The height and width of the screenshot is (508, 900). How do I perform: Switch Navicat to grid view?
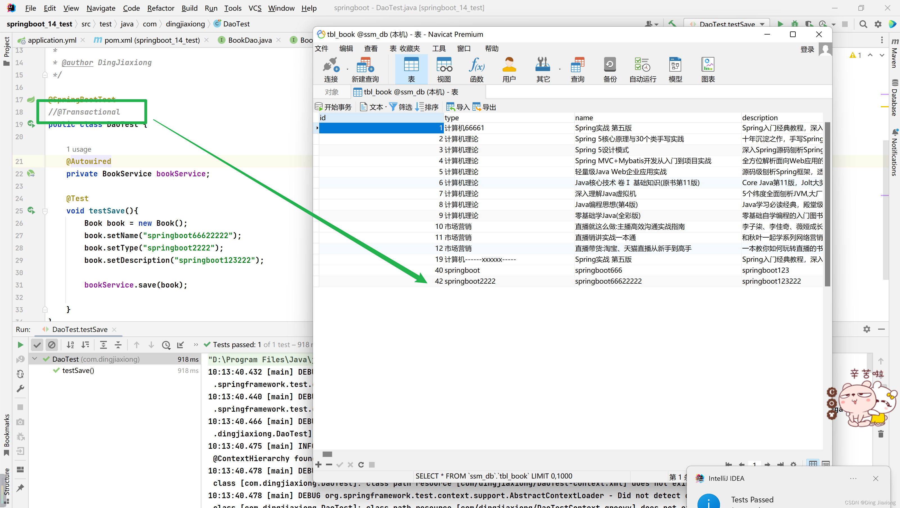pos(813,464)
